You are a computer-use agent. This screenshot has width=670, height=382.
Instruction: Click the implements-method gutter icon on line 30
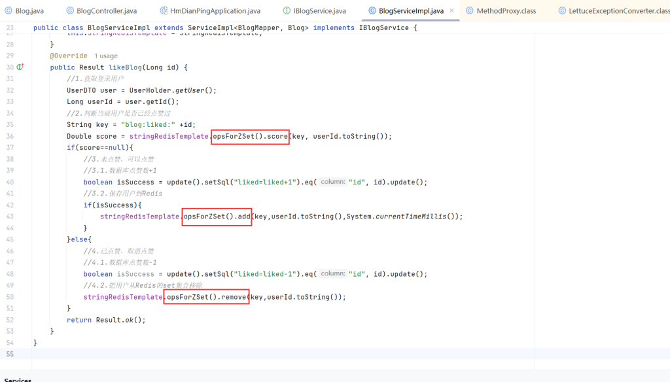20,67
